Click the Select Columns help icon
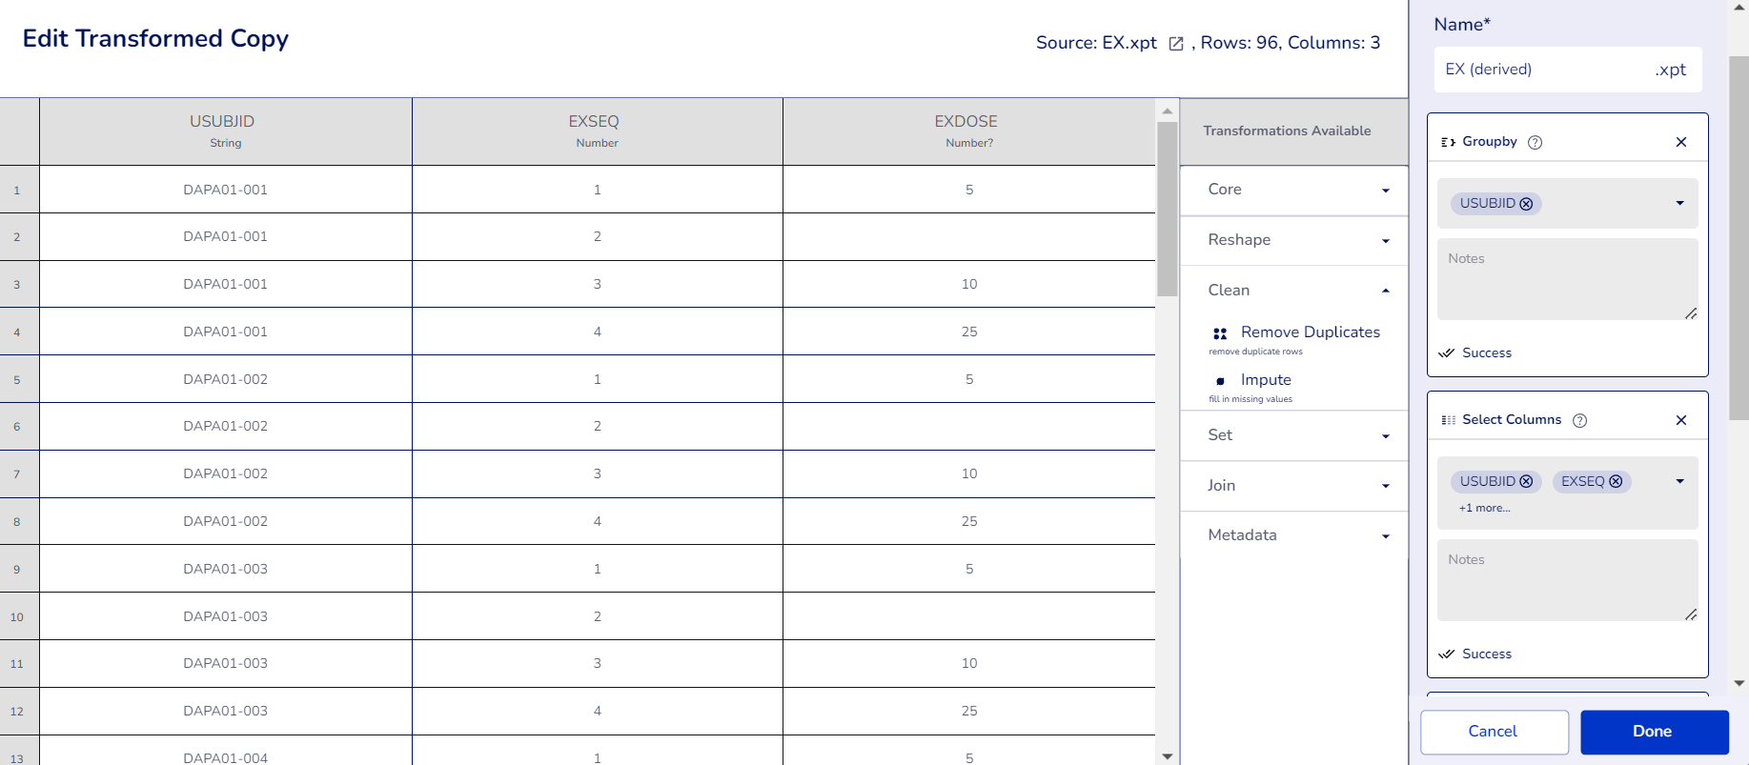Image resolution: width=1749 pixels, height=765 pixels. pyautogui.click(x=1579, y=420)
